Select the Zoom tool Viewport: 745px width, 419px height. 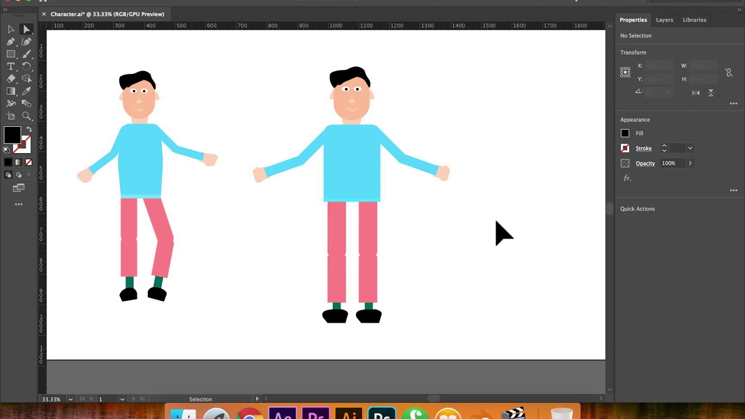pyautogui.click(x=27, y=116)
